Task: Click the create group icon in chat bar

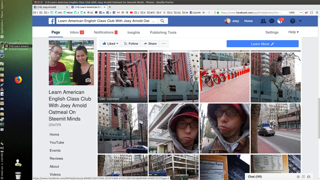Action: tap(309, 177)
